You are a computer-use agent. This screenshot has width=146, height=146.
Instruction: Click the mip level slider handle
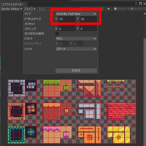(x=132, y=9)
